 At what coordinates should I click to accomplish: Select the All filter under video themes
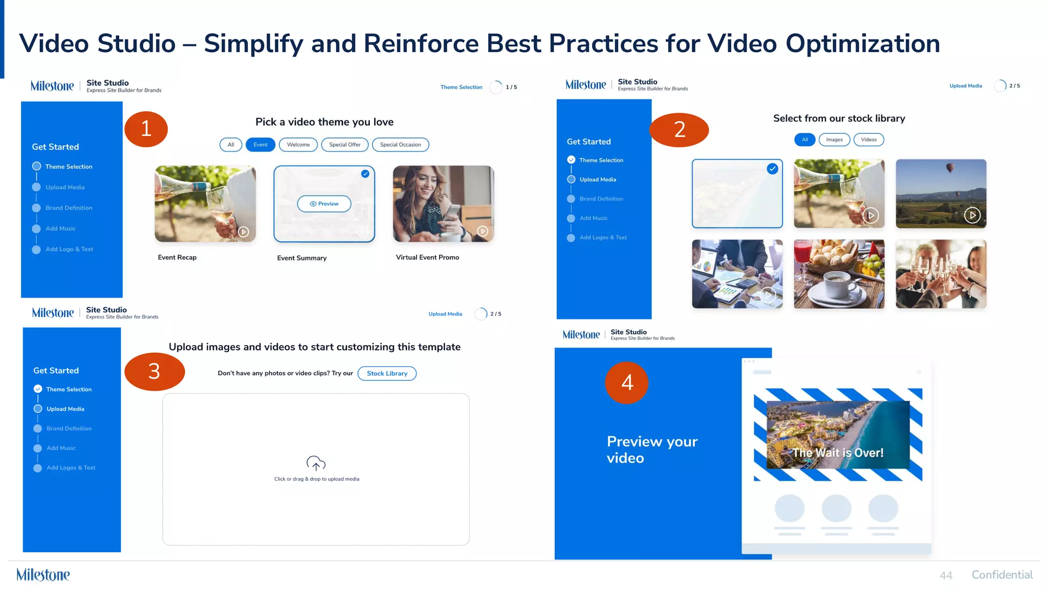[x=231, y=145]
